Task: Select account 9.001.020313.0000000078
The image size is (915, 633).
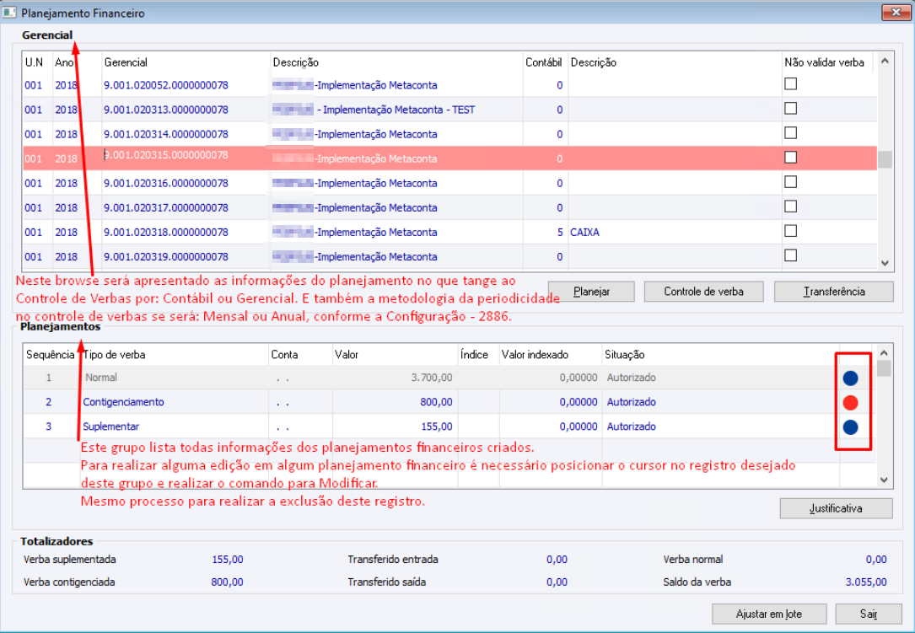Action: click(x=166, y=110)
